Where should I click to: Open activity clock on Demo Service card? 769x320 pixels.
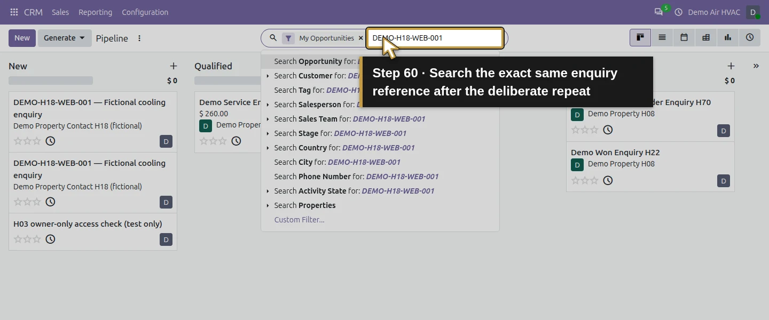click(236, 141)
